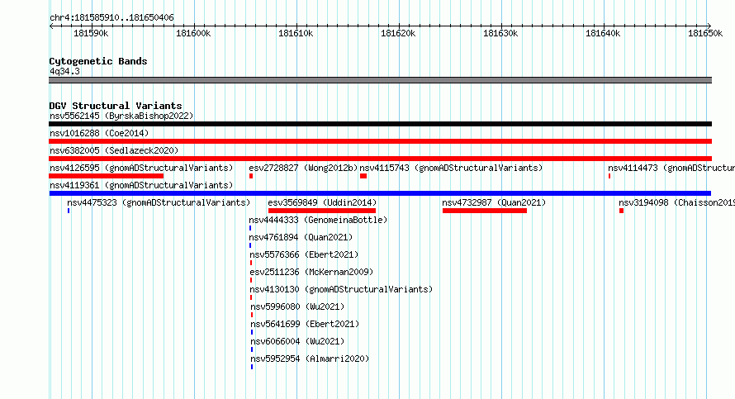Open esv3569849 (Uddin2014) label

[322, 202]
